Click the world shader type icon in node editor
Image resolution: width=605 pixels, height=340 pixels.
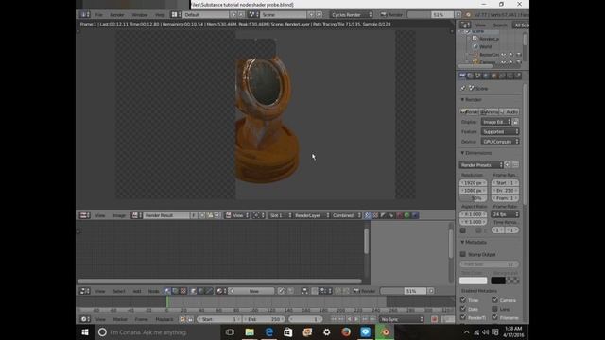(x=201, y=291)
